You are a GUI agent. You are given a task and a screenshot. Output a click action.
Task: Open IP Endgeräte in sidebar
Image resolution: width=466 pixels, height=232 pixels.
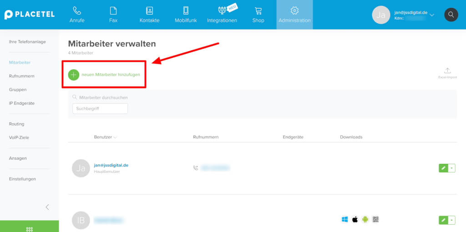pos(22,103)
